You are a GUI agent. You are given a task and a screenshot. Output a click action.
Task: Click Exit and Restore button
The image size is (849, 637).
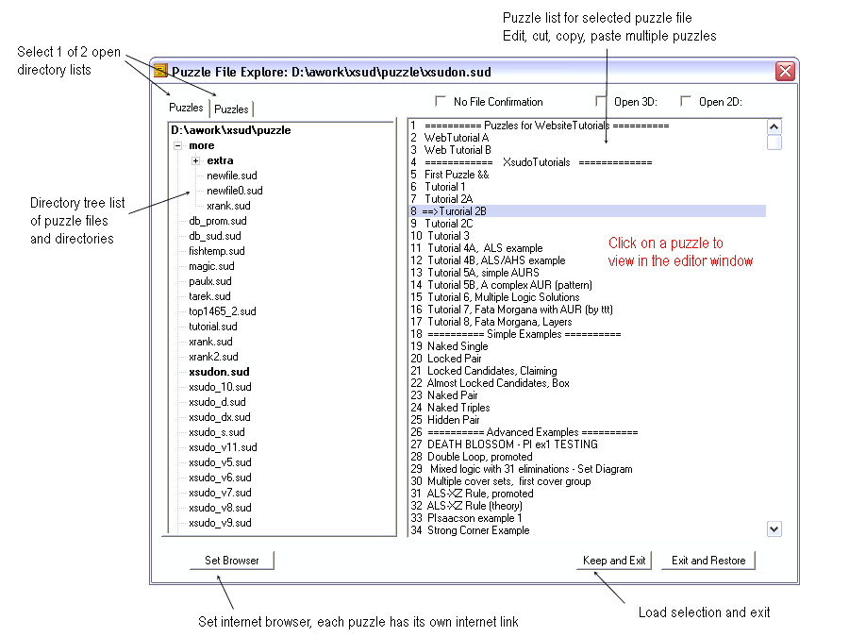click(x=707, y=561)
